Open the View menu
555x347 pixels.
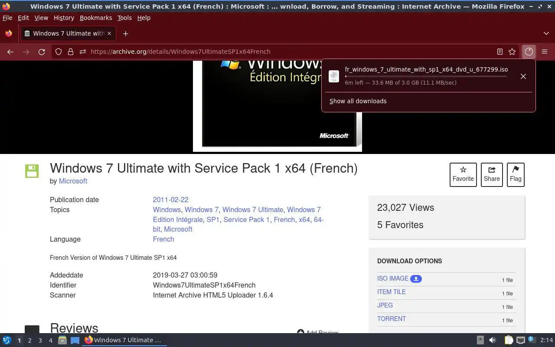(x=41, y=18)
